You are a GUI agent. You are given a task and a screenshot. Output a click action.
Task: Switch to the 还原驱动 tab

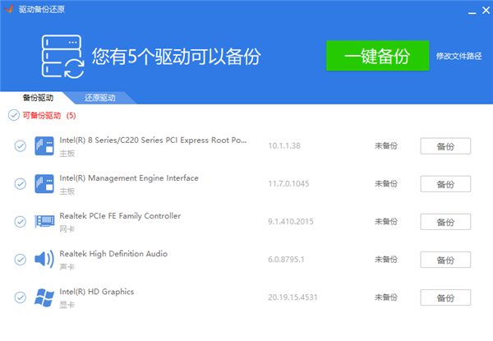99,98
